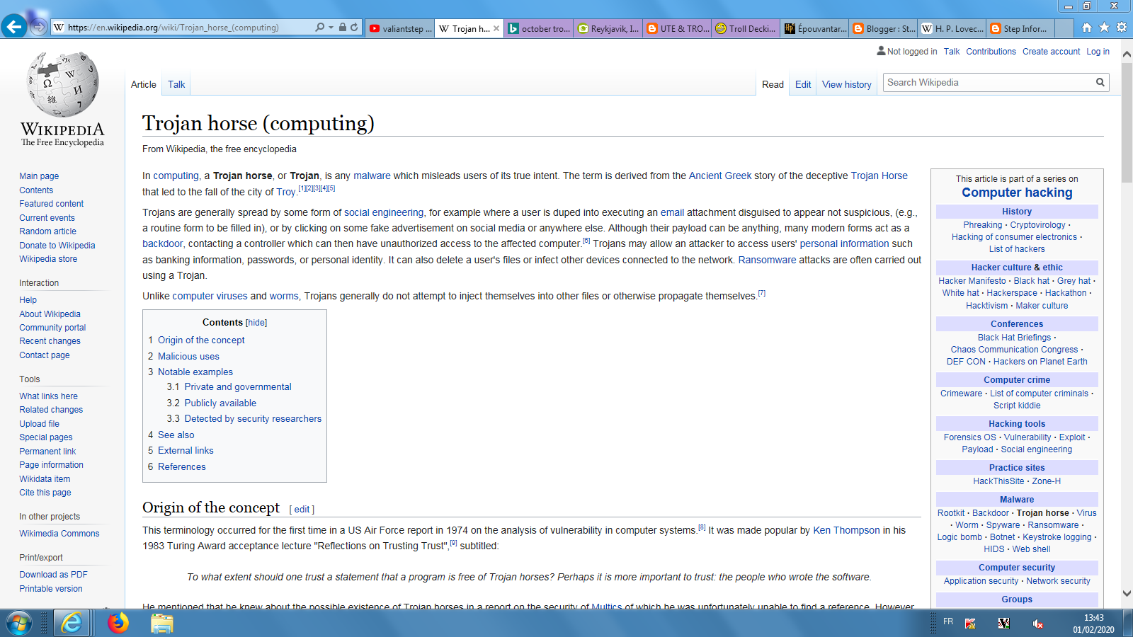Follow the social engineering link in article text
1133x637 pixels.
click(384, 212)
